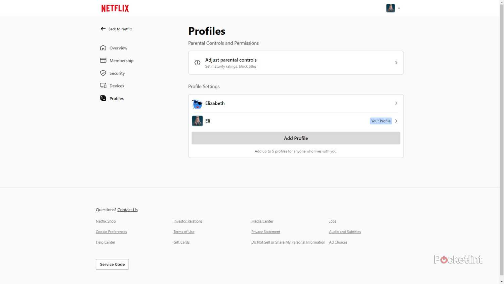
Task: Click the Overview home icon
Action: click(x=103, y=48)
